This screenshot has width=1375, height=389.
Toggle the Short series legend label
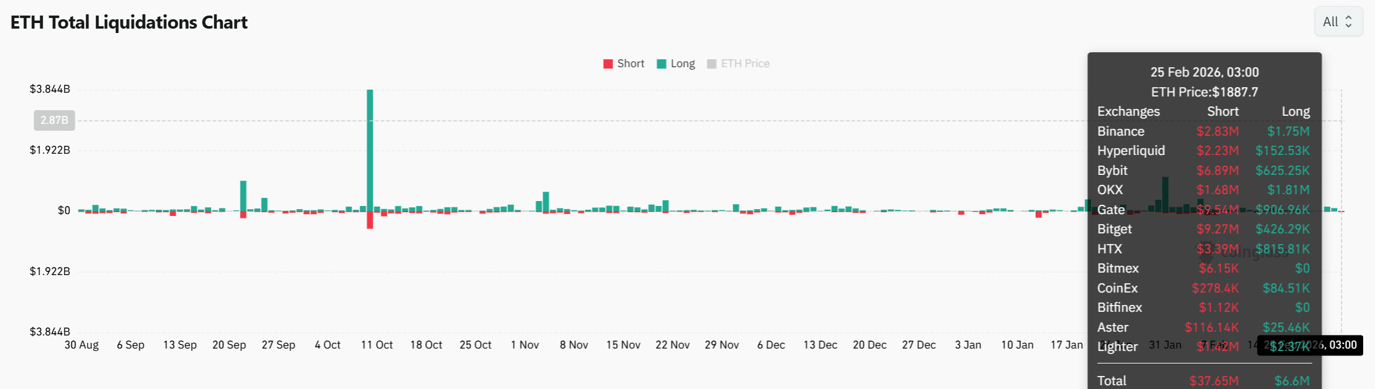pos(631,63)
